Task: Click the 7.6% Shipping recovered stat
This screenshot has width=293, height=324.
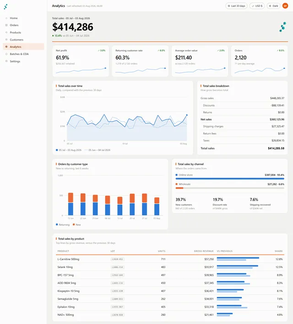Action: 260,204
